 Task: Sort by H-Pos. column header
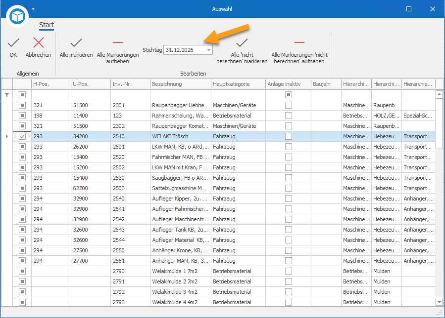click(51, 84)
